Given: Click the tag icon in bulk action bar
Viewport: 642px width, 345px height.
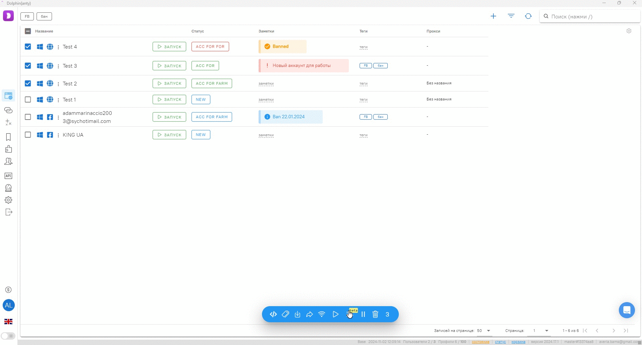Looking at the screenshot, I should tap(285, 314).
